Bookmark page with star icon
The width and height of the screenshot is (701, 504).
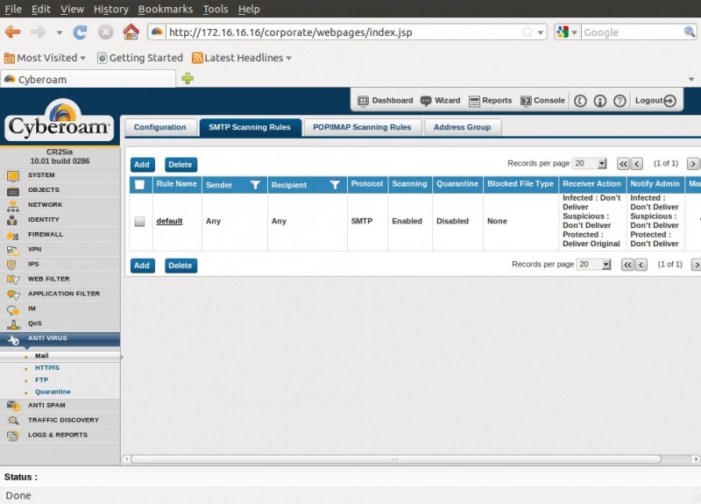click(528, 32)
